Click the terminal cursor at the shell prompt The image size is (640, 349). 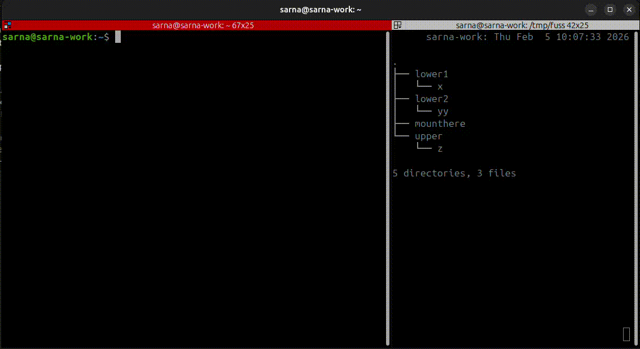coord(117,36)
